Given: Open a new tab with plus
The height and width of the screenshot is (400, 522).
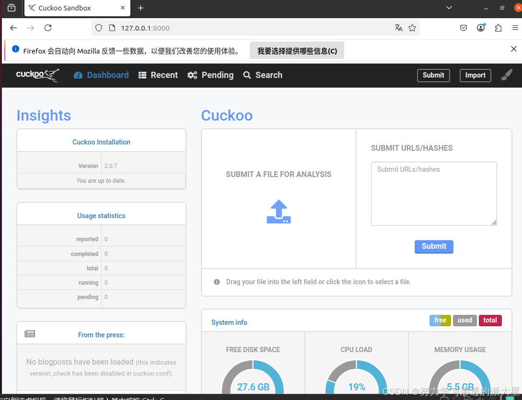Looking at the screenshot, I should (x=141, y=8).
